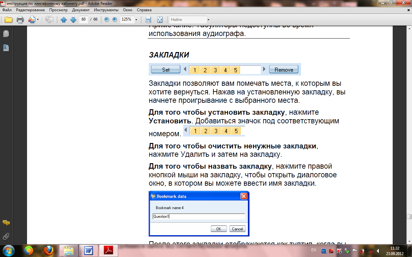The image size is (412, 257).
Task: Show the Bookmarks navigation panel
Action: [x=6, y=48]
